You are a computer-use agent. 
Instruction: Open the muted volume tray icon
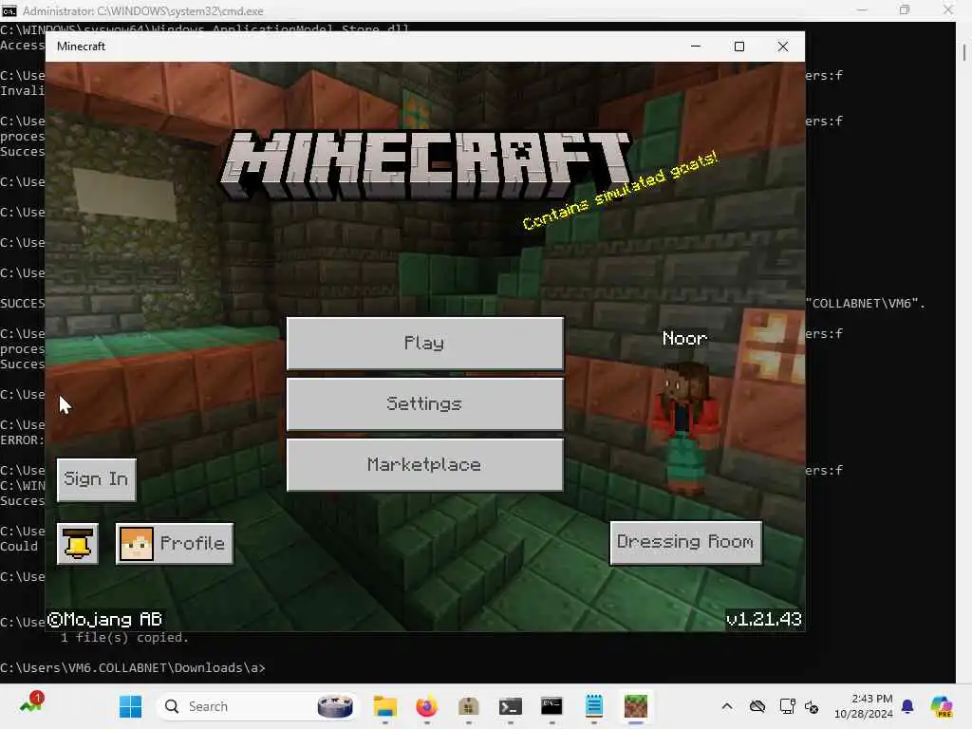(812, 706)
